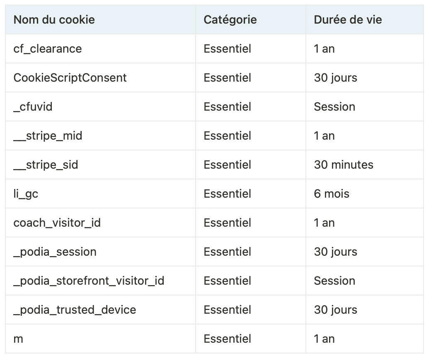Image resolution: width=431 pixels, height=363 pixels.
Task: Select the cf_clearance cookie name cell
Action: click(48, 48)
